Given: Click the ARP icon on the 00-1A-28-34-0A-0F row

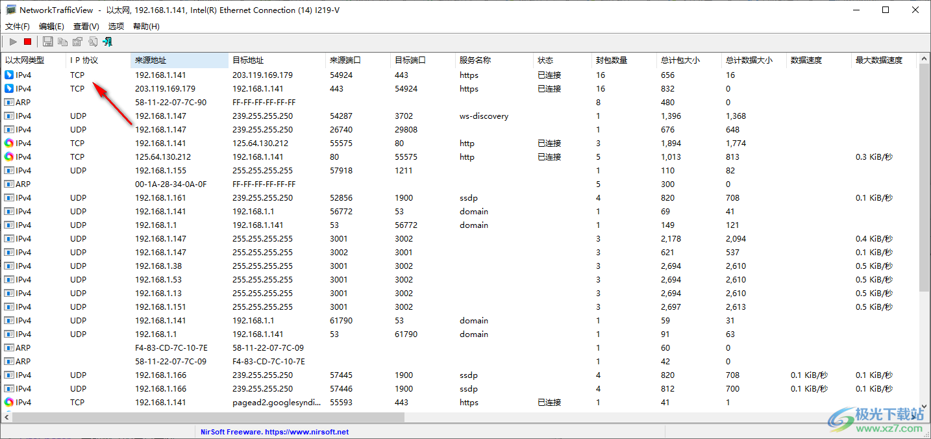Looking at the screenshot, I should pos(9,184).
